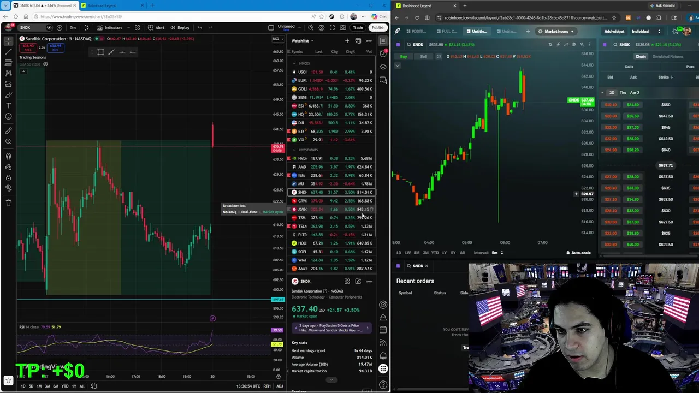This screenshot has height=393, width=699.
Task: Open the calendar icon in right sidebar
Action: click(x=383, y=330)
